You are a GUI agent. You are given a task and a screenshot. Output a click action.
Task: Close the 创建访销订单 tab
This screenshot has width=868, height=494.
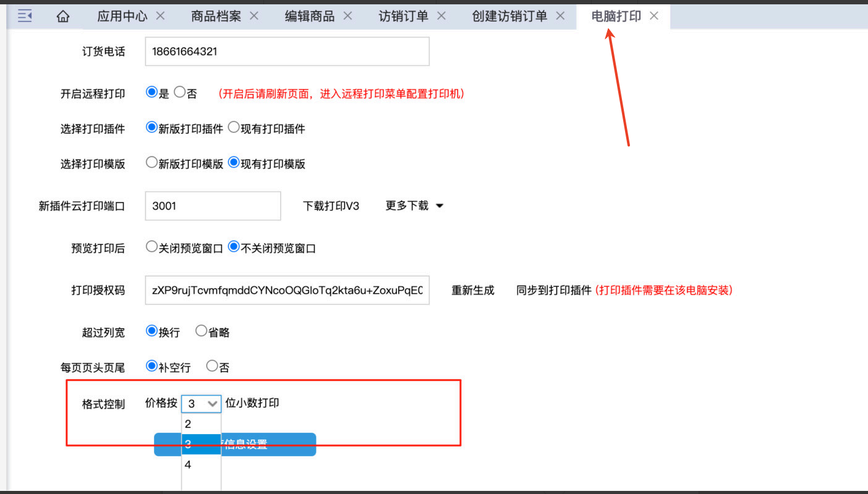pos(560,16)
